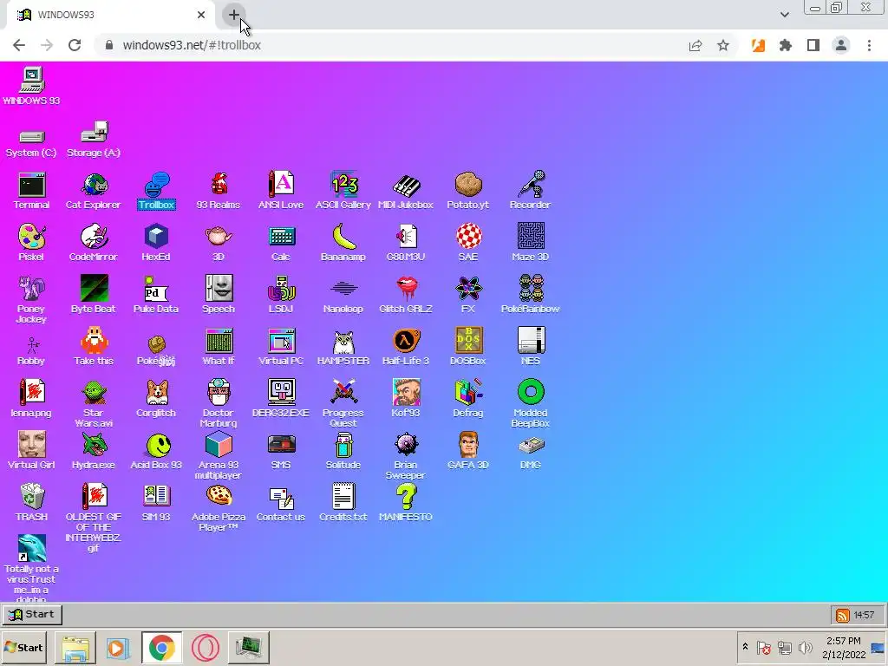Open Storage (A:) drive icon
Screen dimensions: 888x666
(x=94, y=140)
